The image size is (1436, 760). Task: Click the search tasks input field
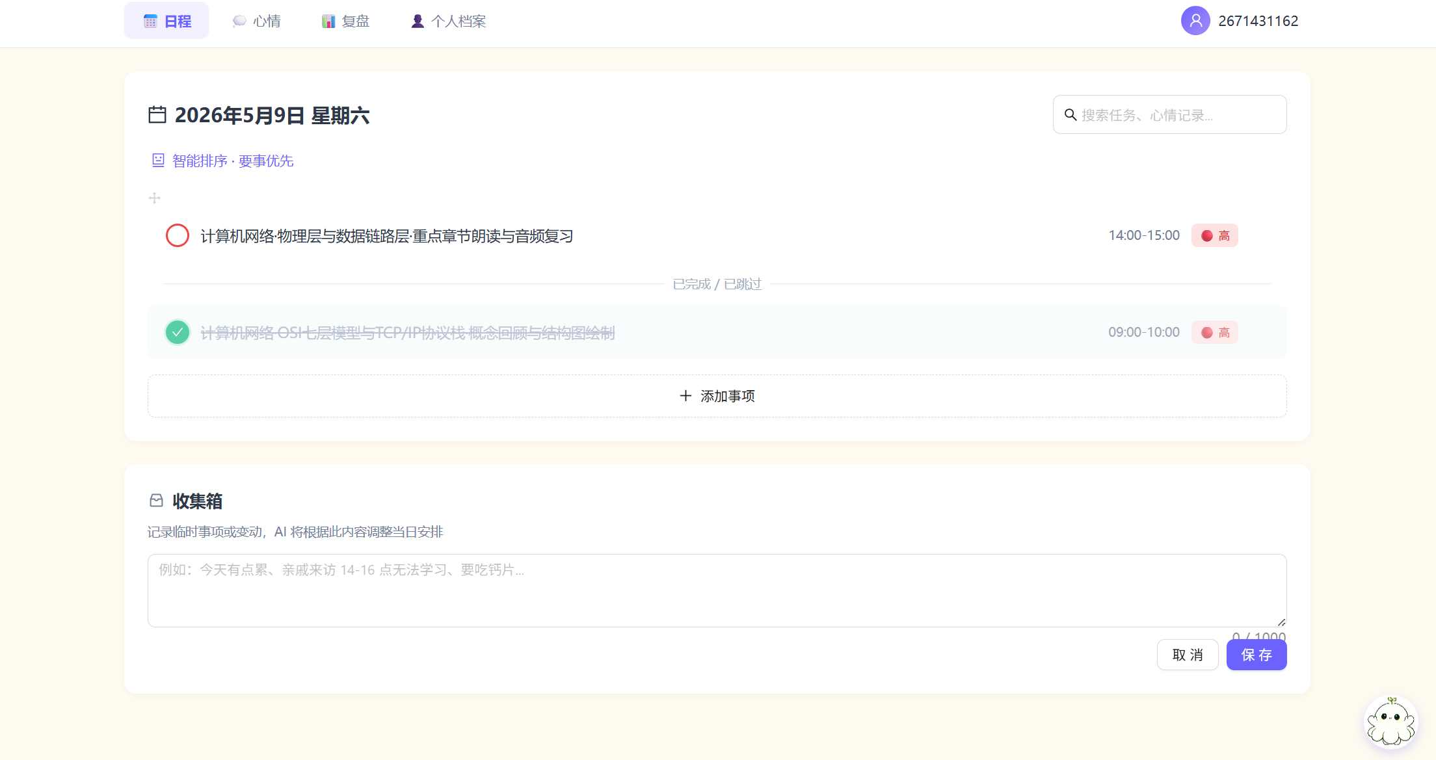click(x=1169, y=115)
